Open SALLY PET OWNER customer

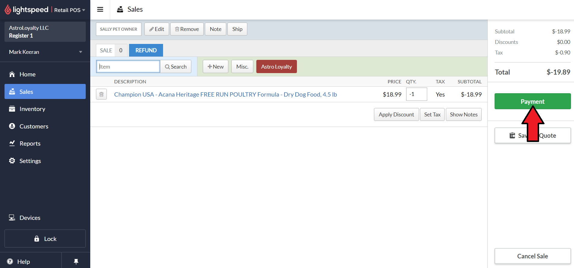click(119, 29)
